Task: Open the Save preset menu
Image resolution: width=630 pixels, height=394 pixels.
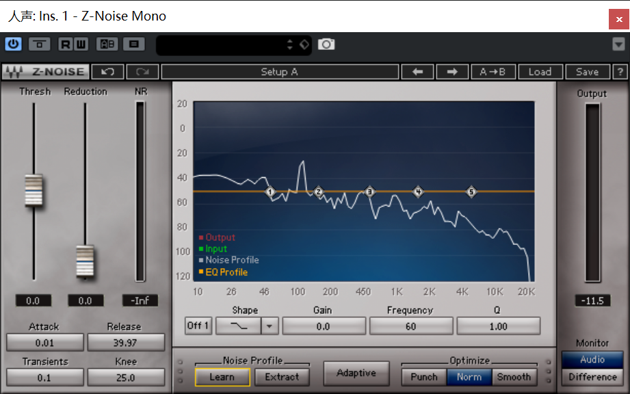Action: click(588, 72)
